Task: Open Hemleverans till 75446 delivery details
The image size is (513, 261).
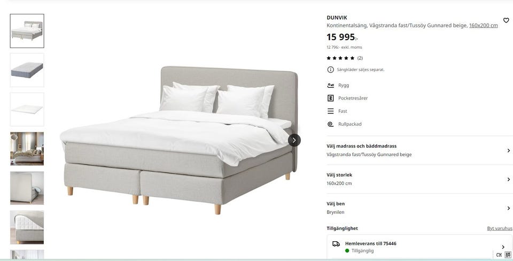Action: point(419,247)
